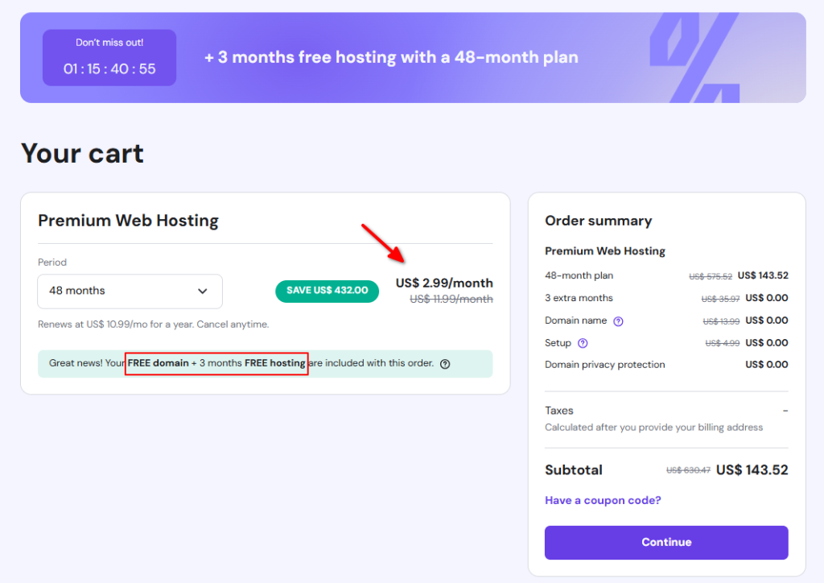
Task: Click the 3 months free hosting banner text
Action: tap(390, 57)
